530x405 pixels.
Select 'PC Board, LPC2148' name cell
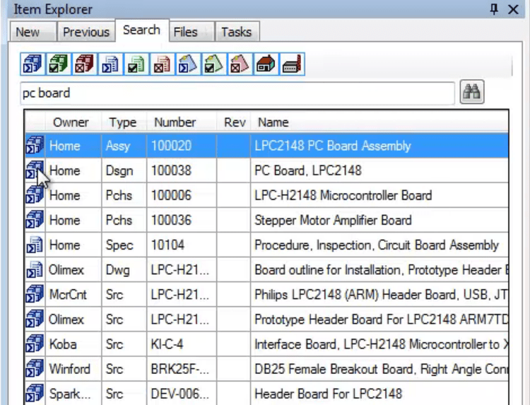click(379, 170)
